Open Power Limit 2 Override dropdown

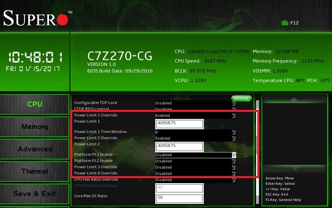(195, 138)
